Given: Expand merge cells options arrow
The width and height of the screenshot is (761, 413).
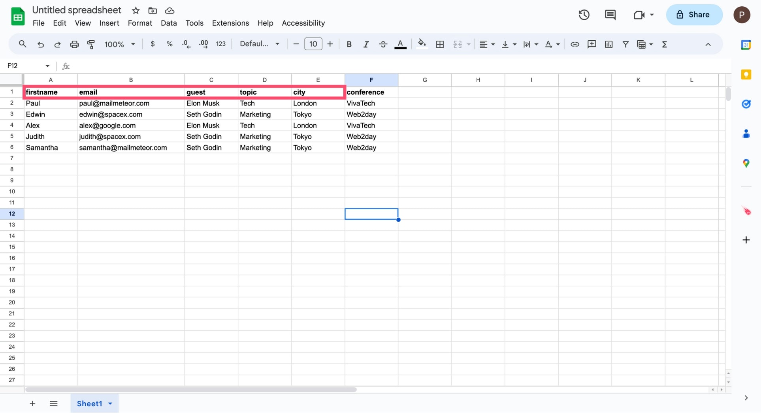Looking at the screenshot, I should click(x=469, y=44).
